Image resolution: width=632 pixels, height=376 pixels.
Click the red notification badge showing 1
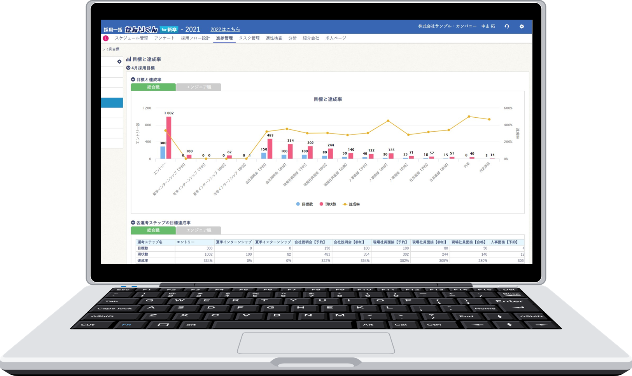pos(105,38)
